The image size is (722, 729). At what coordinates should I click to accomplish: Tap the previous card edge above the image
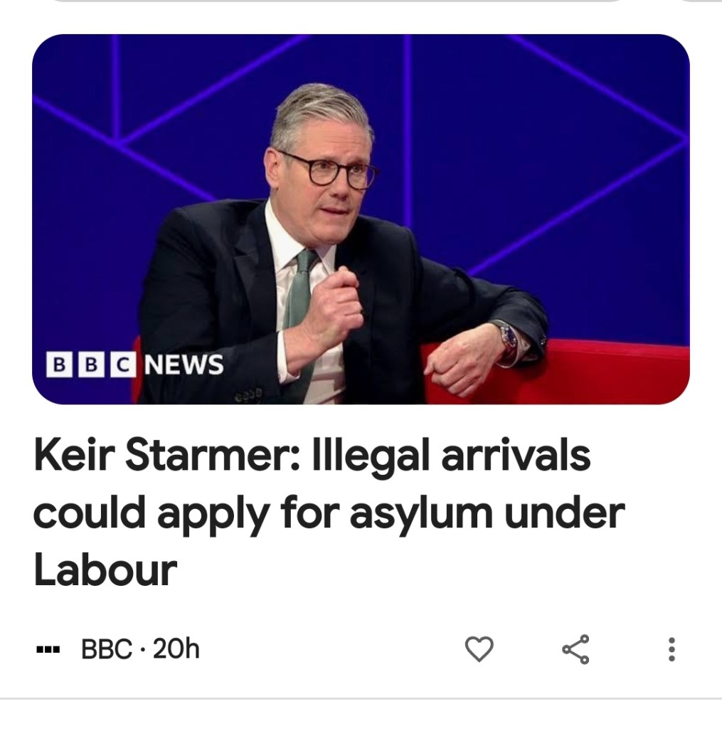point(337,1)
